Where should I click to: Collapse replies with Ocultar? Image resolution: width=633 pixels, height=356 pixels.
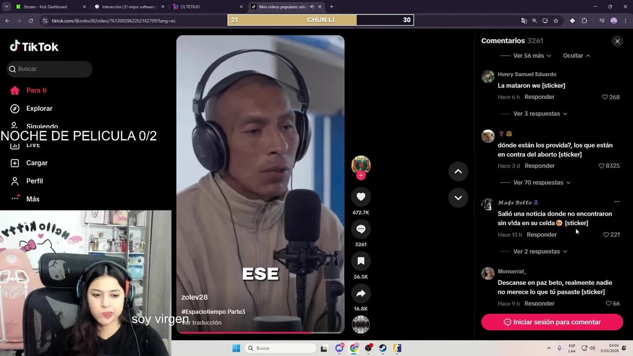pyautogui.click(x=577, y=56)
